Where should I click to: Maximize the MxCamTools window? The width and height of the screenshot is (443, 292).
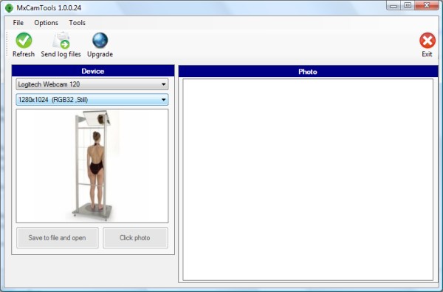pyautogui.click(x=408, y=5)
